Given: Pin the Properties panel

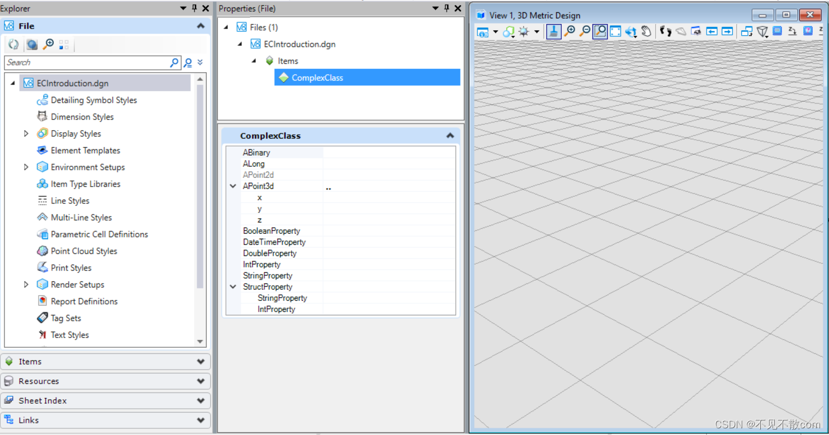Looking at the screenshot, I should (x=447, y=8).
